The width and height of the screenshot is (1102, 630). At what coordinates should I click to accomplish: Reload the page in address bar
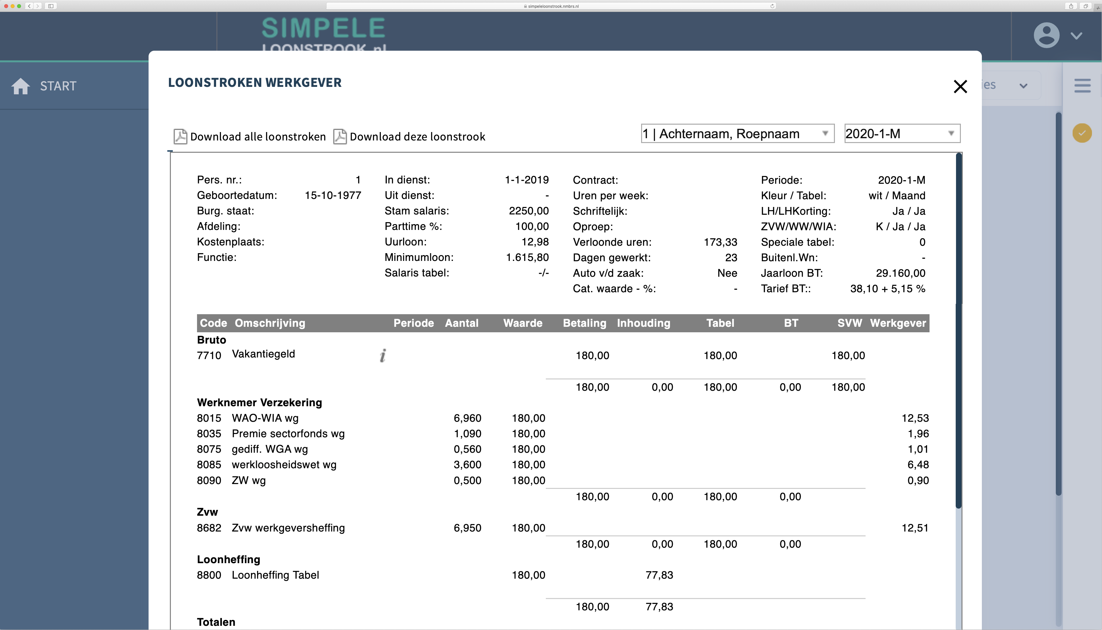(772, 6)
